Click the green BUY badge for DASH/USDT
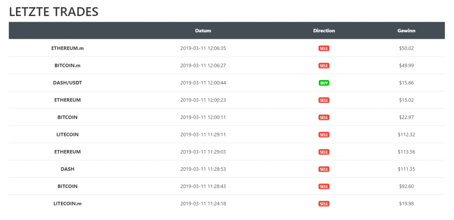This screenshot has width=454, height=220. point(324,83)
